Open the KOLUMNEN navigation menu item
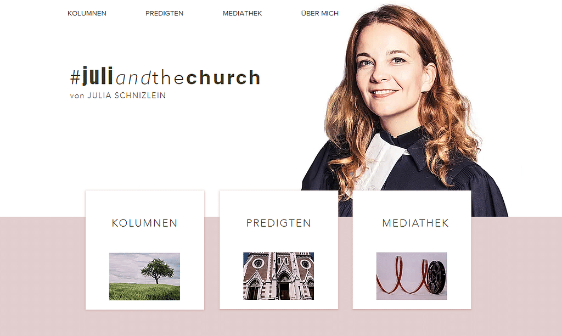Viewport: 562px width, 336px height. [x=87, y=13]
